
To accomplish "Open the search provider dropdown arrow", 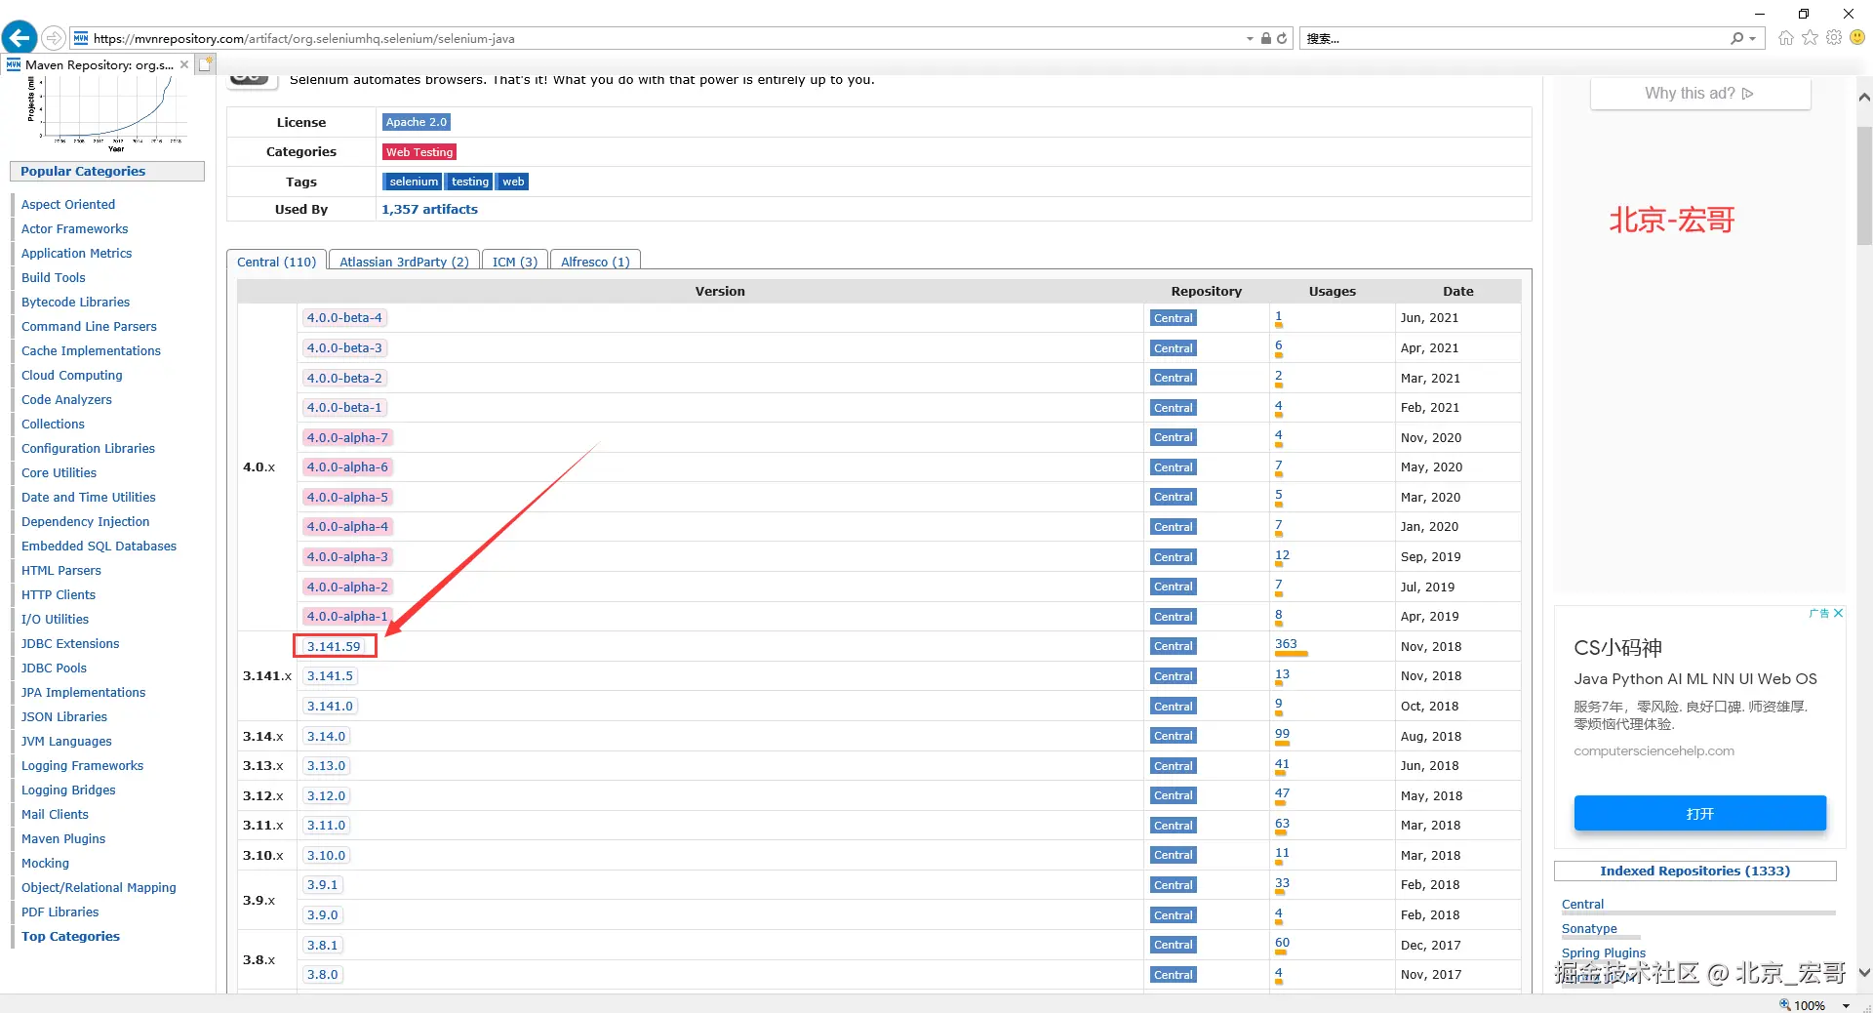I will (1753, 39).
